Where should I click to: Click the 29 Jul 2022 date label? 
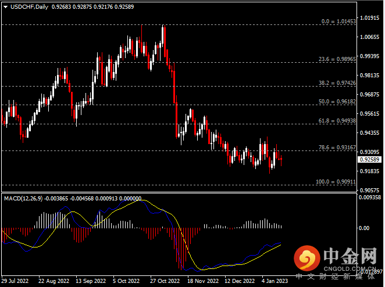point(15,281)
